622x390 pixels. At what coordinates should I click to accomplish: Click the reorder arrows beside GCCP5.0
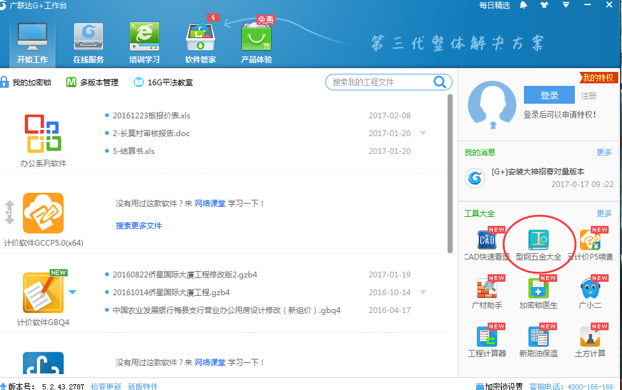[x=10, y=212]
